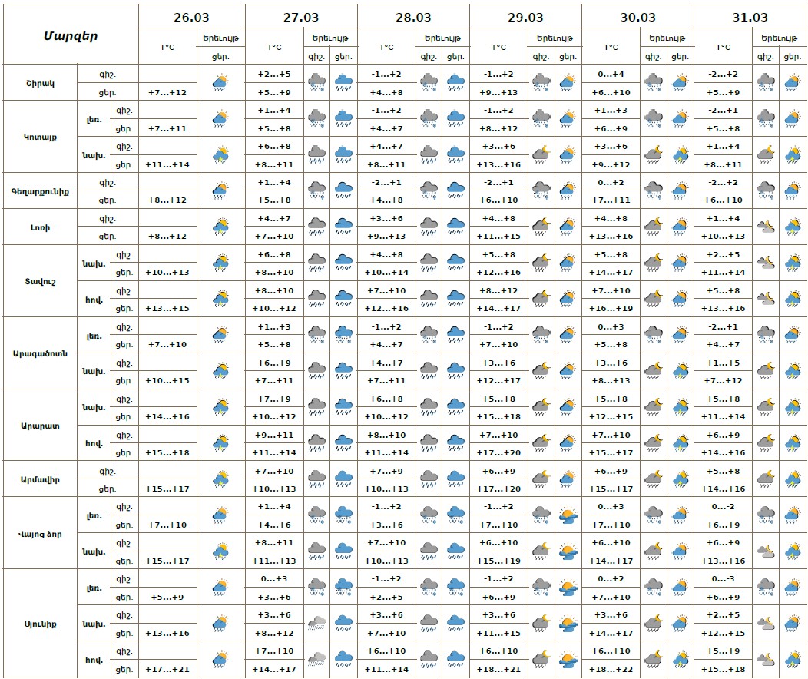808x679 pixels.
Task: Click Գեղարքունիք night snow-rain icon for 27.03
Action: point(316,190)
